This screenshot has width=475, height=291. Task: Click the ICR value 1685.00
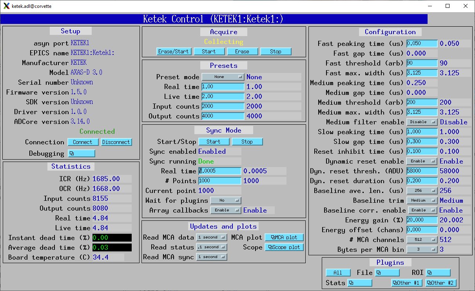pos(106,179)
